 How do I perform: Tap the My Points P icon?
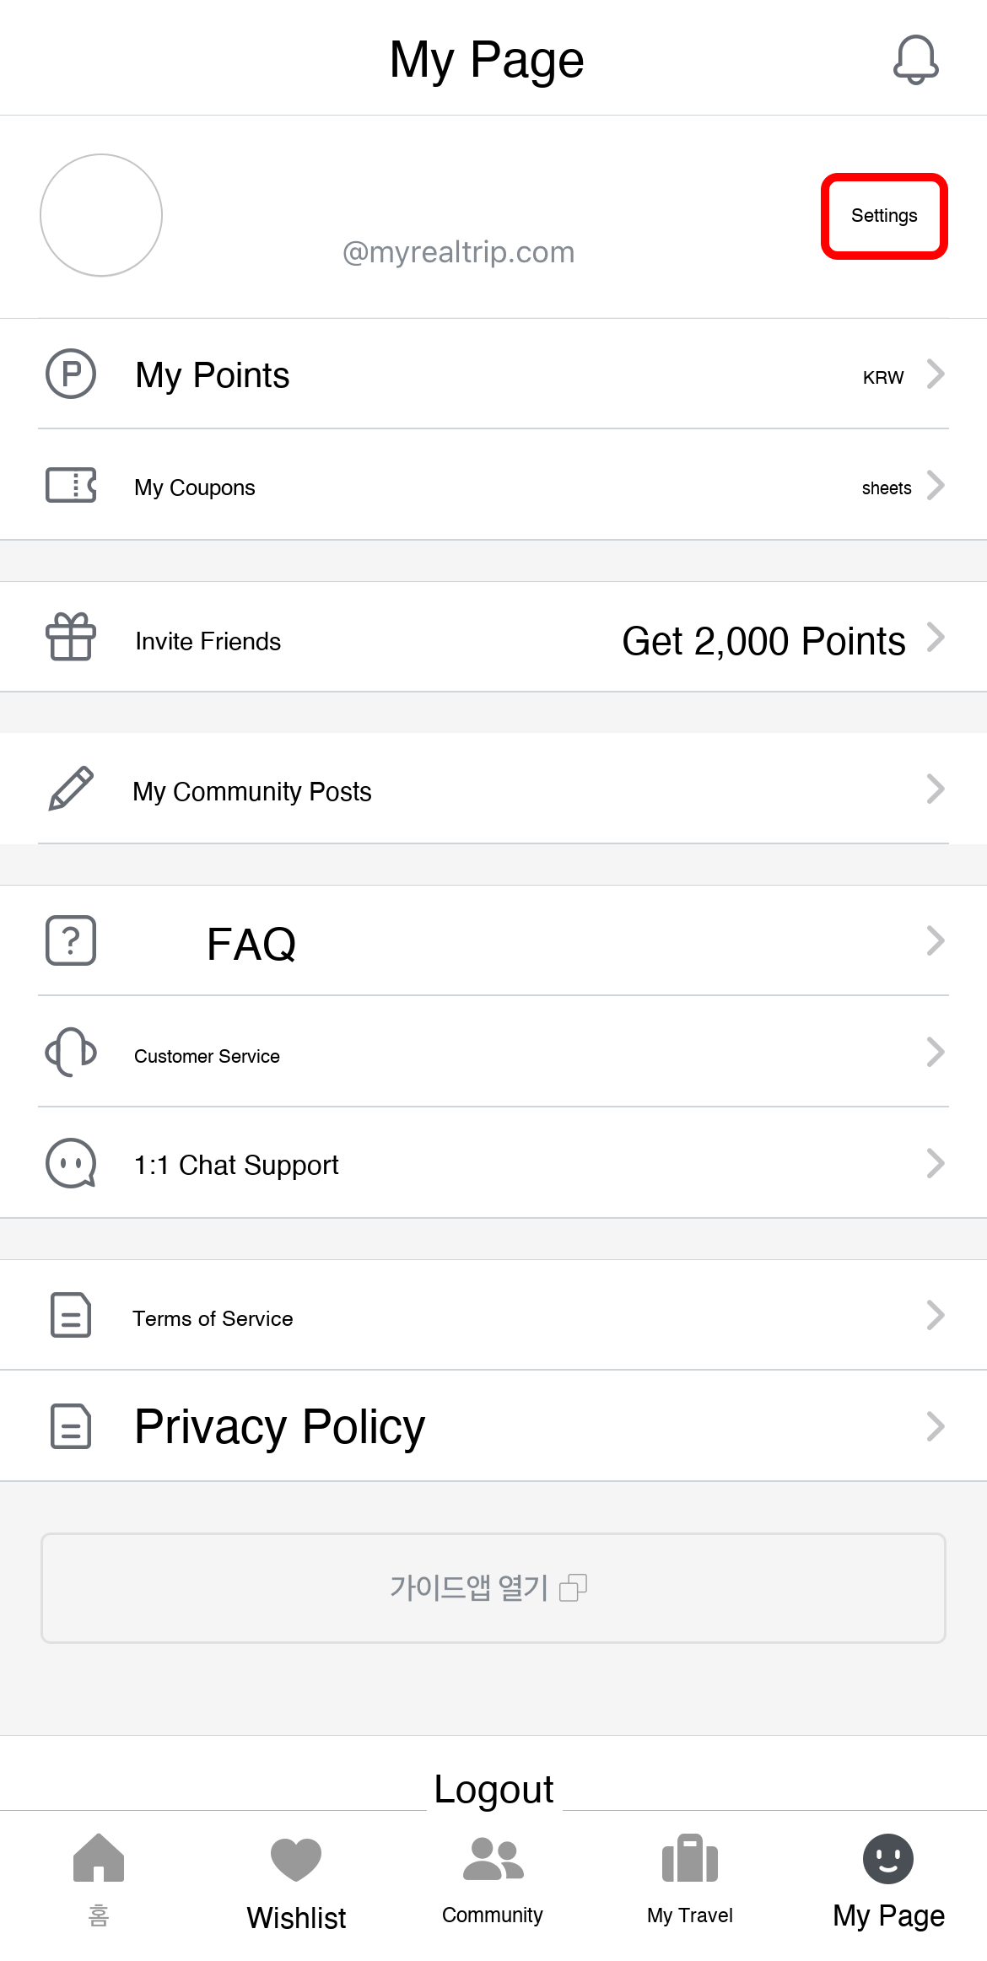click(x=71, y=374)
